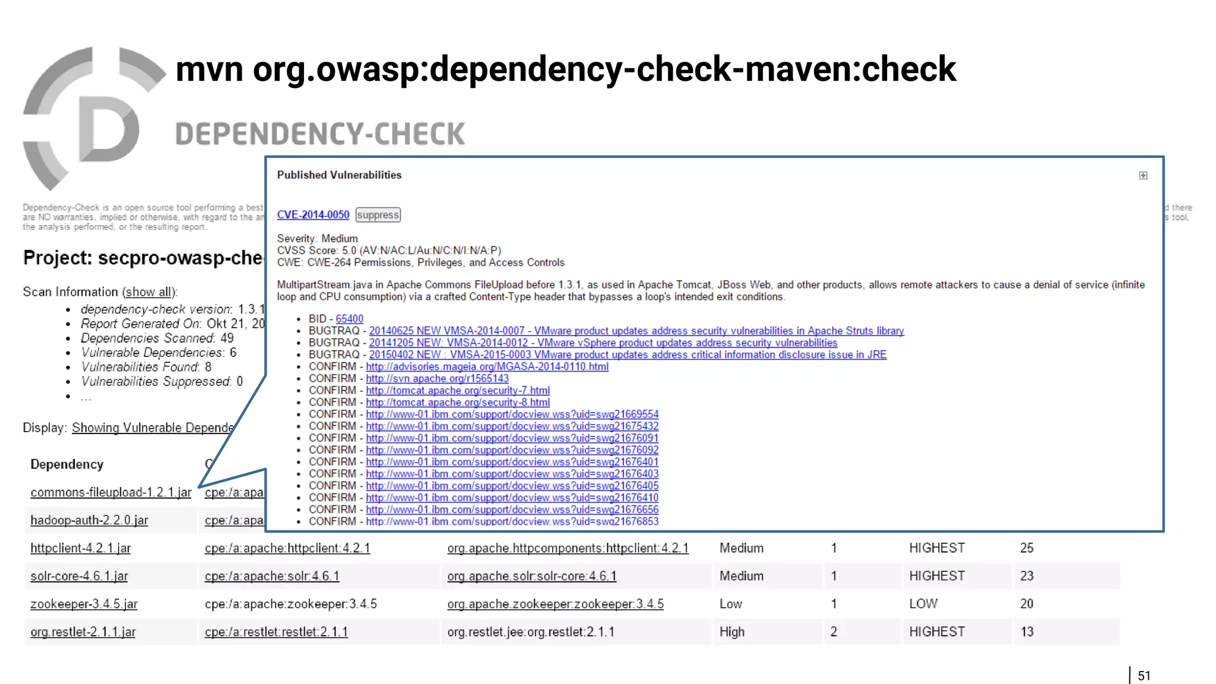Viewport: 1216px width, 684px height.
Task: Open the VMSA-2014-0012 BUGTRAQ link
Action: 603,343
